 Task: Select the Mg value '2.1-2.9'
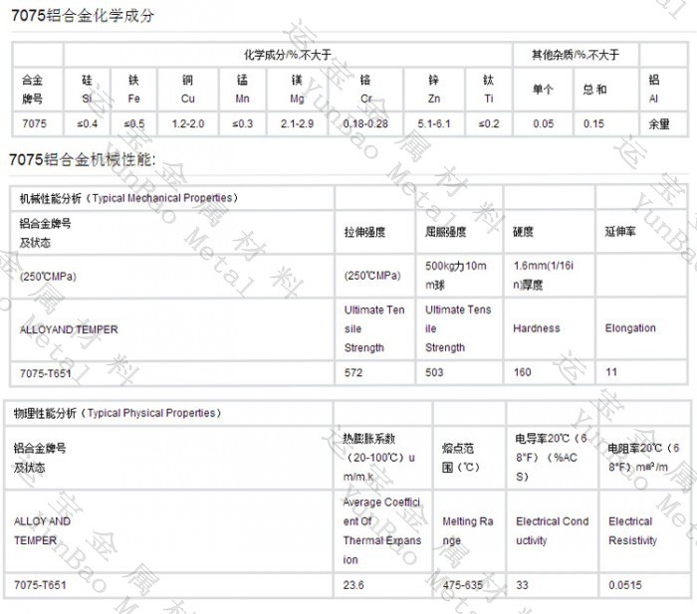(x=297, y=123)
